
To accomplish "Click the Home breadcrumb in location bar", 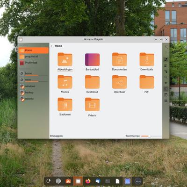I will pos(58,46).
